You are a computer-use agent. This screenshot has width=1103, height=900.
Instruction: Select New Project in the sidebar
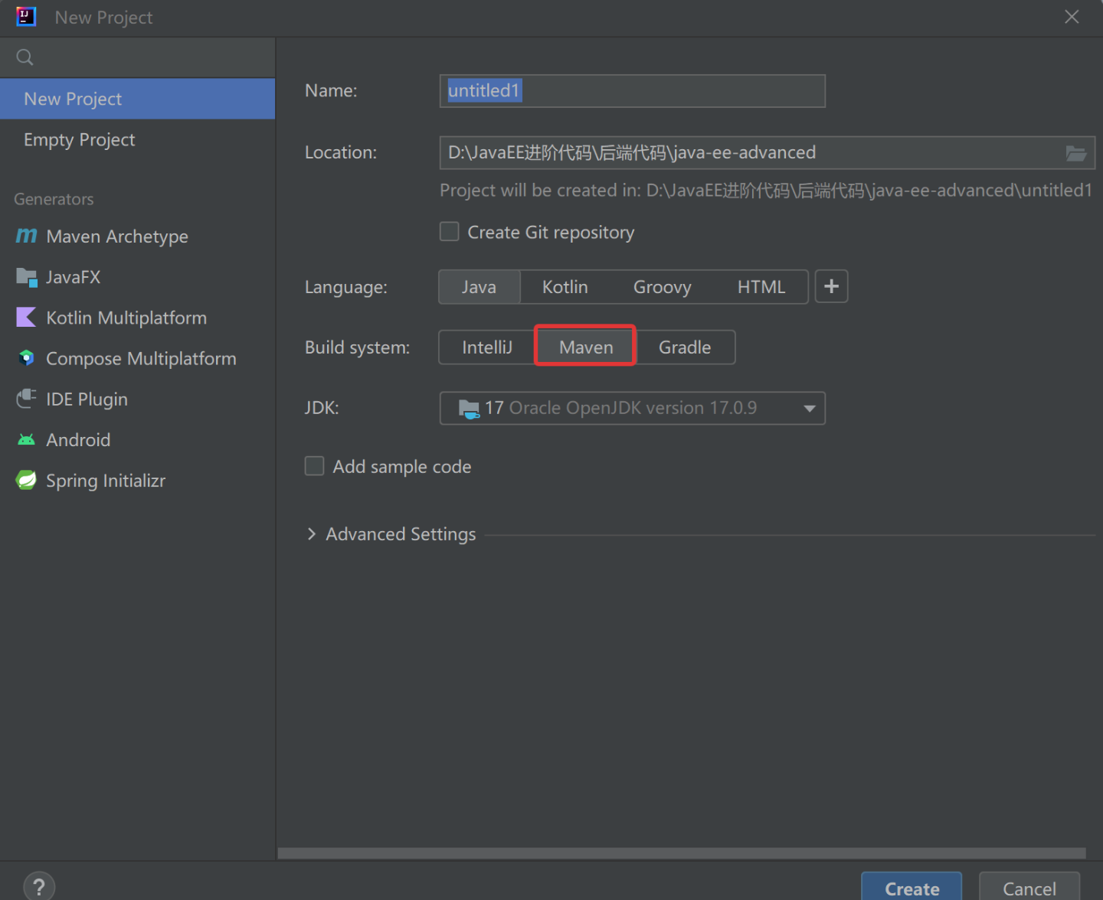coord(138,99)
